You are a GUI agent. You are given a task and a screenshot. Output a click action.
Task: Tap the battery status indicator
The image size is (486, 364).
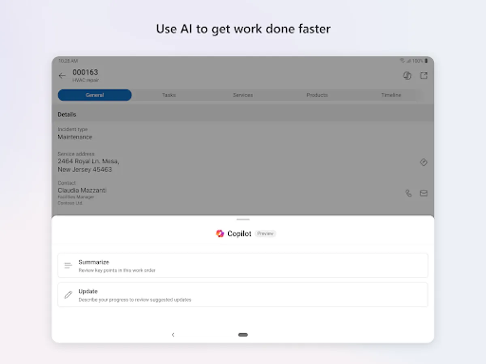[425, 60]
